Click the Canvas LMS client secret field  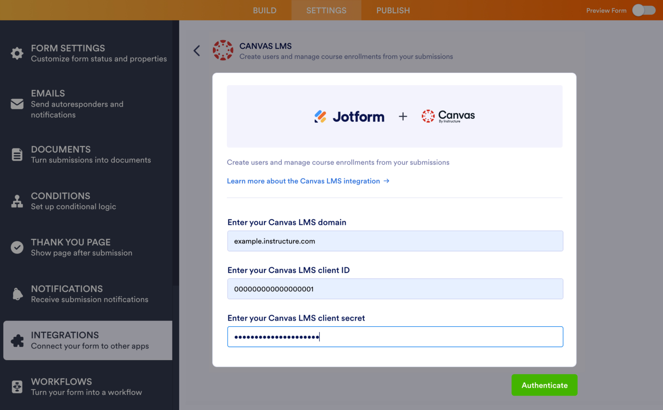pyautogui.click(x=395, y=337)
